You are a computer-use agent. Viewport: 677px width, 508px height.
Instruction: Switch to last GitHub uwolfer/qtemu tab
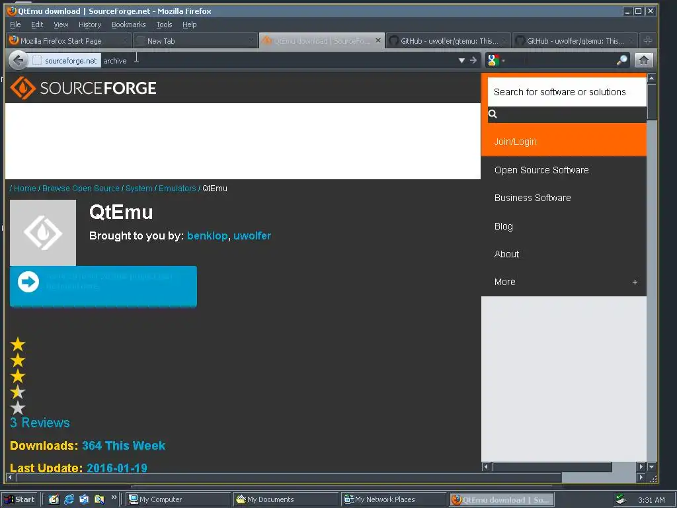(x=575, y=40)
